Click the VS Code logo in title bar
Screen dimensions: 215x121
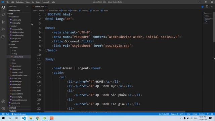[x=2, y=2]
